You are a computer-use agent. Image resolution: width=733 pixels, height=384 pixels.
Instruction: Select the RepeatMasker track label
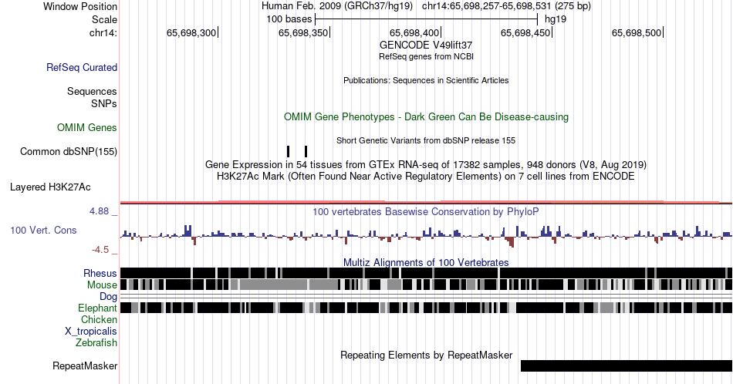click(x=85, y=365)
